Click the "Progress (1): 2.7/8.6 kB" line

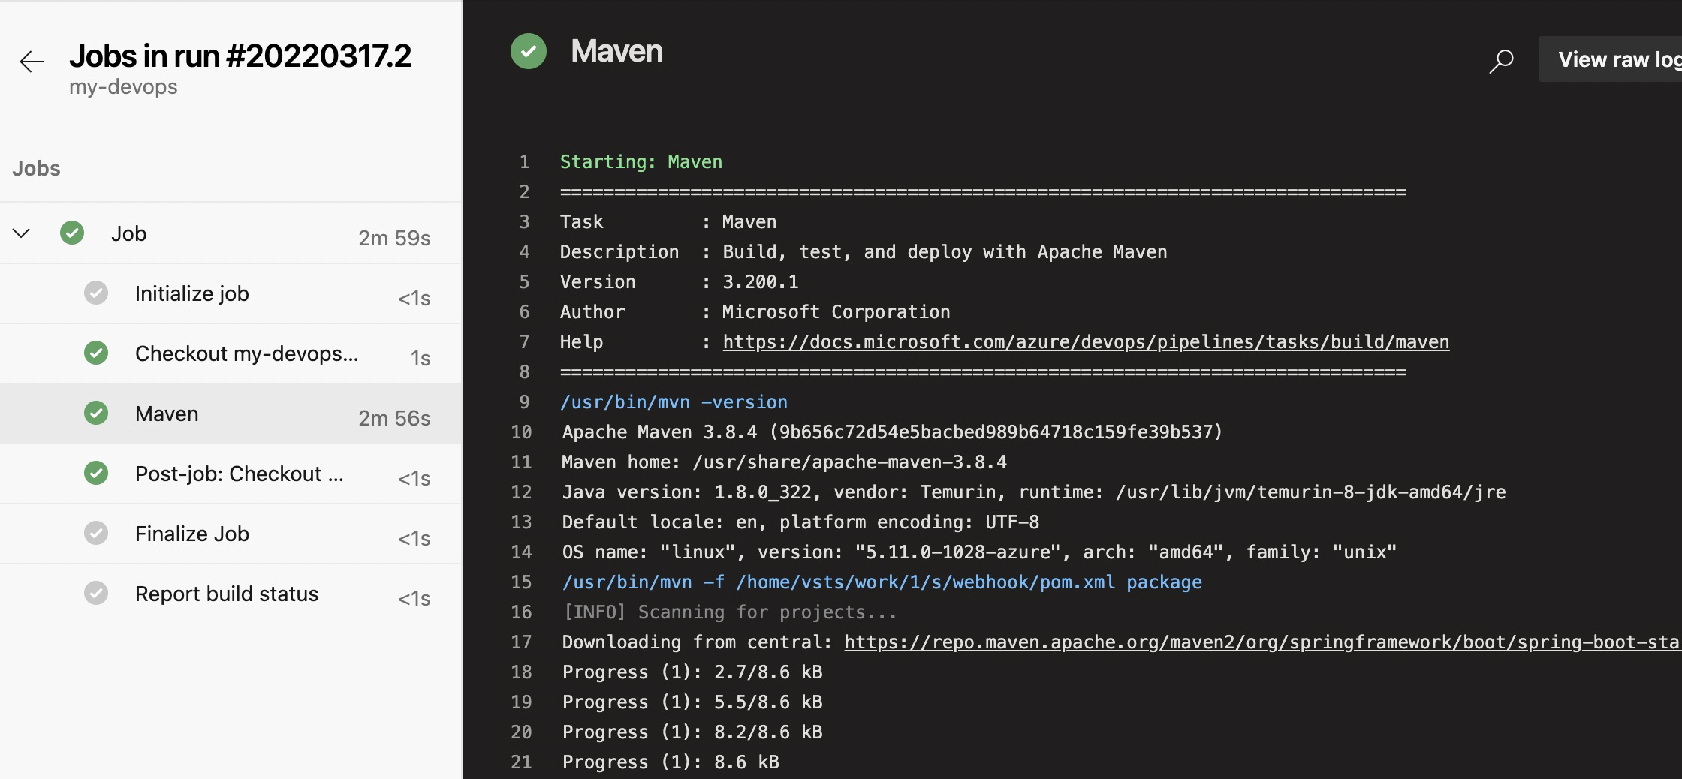(692, 672)
